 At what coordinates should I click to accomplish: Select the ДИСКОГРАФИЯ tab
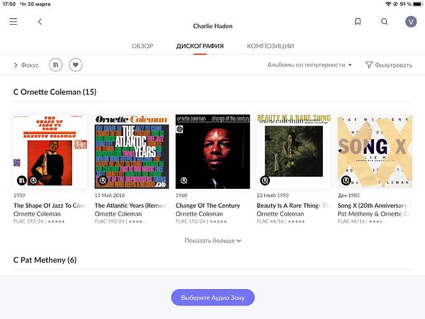point(200,46)
